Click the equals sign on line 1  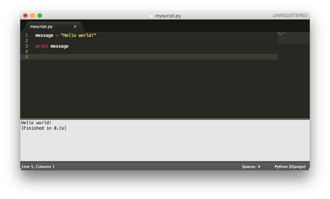(x=57, y=35)
